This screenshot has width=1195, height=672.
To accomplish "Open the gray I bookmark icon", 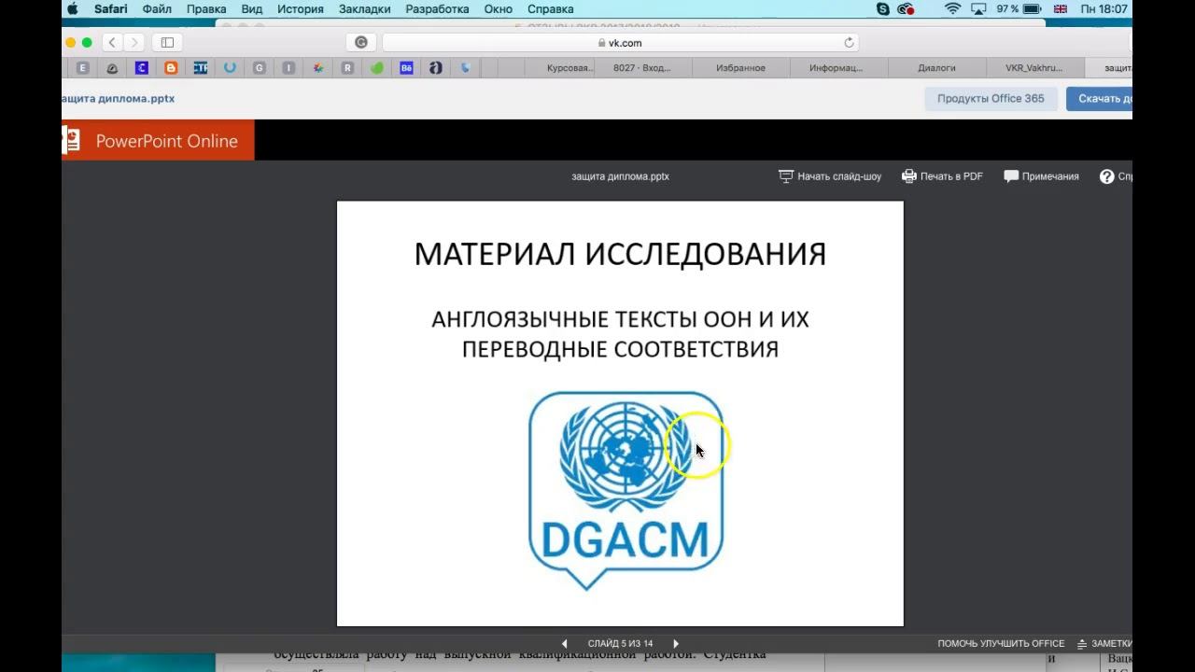I will 288,67.
